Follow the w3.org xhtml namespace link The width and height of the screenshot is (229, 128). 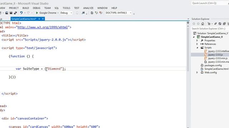coord(43,27)
